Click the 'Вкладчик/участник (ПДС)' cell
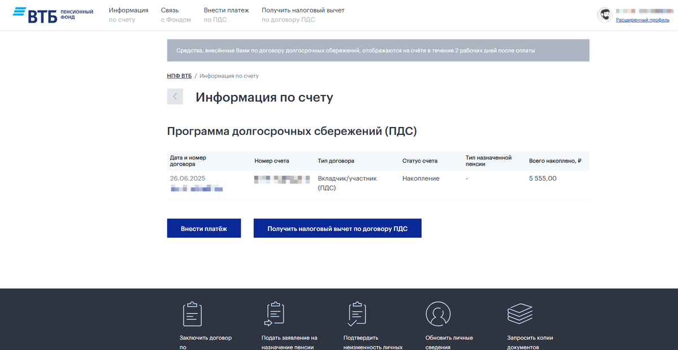This screenshot has height=350, width=678. click(347, 183)
